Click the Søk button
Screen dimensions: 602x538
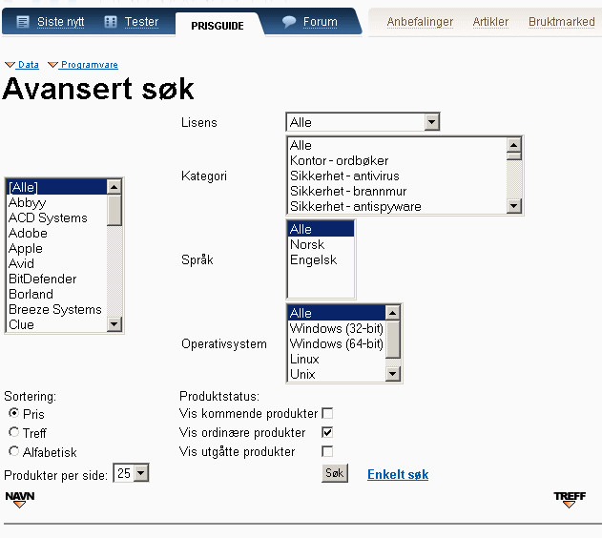335,473
